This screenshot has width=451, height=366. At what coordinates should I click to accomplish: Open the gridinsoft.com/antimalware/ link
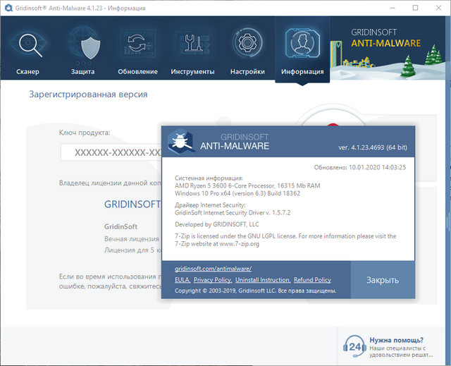coord(213,269)
